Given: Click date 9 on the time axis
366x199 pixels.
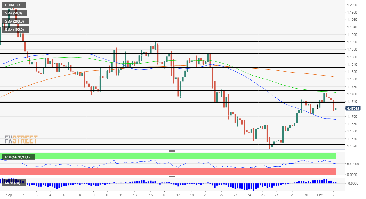Looking at the screenshot, I should [x=93, y=195].
